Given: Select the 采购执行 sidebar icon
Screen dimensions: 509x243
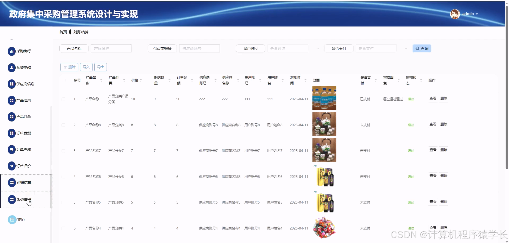Looking at the screenshot, I should 11,51.
